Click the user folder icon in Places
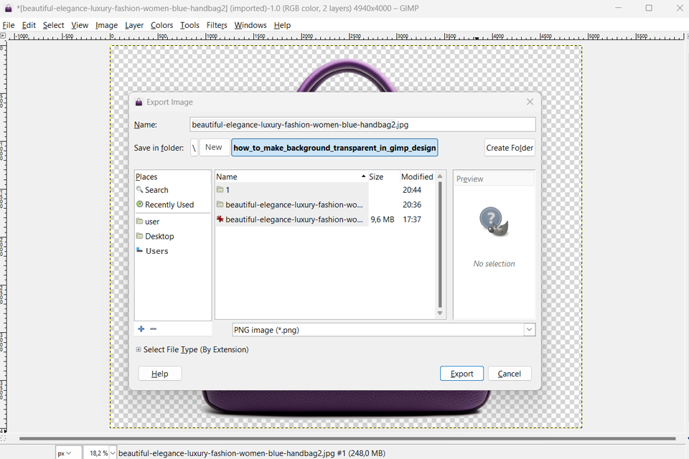689x459 pixels. point(140,221)
